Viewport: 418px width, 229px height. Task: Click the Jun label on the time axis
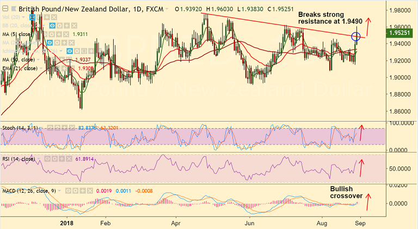tap(249, 223)
